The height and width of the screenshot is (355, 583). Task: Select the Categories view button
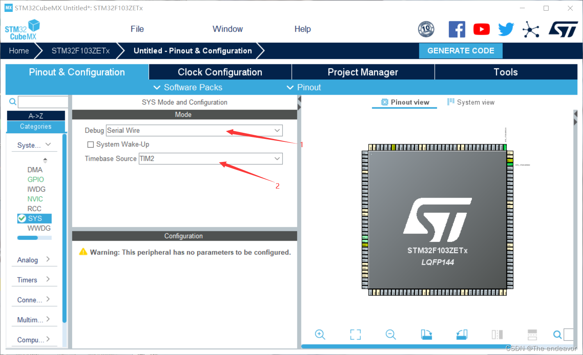pos(36,127)
